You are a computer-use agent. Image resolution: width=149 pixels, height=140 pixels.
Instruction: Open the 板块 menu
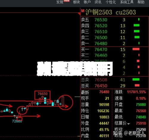coord(77,2)
